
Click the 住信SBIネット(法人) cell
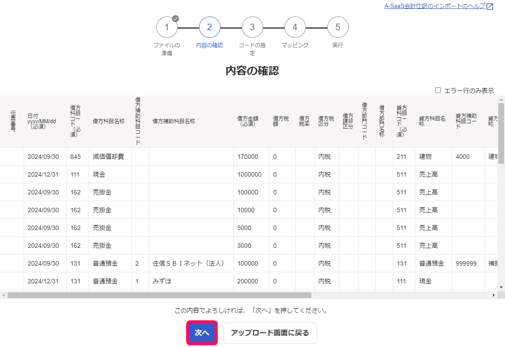(x=191, y=263)
